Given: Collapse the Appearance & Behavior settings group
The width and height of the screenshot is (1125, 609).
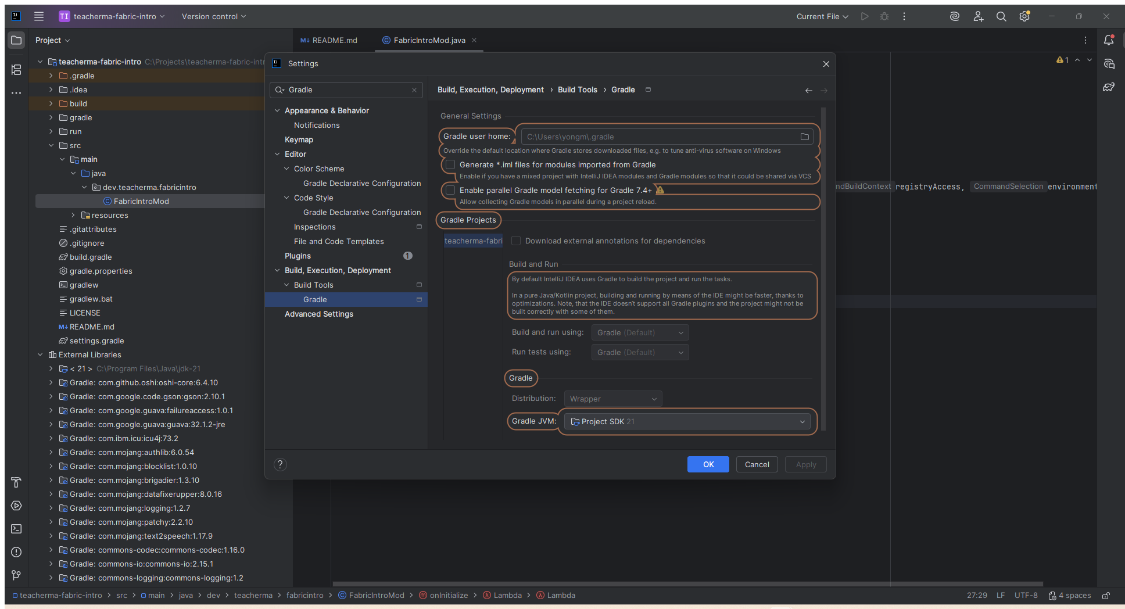Looking at the screenshot, I should [x=277, y=110].
